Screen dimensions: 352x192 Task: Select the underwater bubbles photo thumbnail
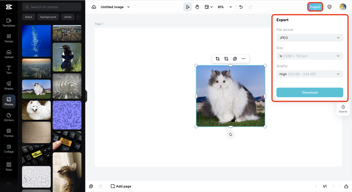tap(36, 41)
